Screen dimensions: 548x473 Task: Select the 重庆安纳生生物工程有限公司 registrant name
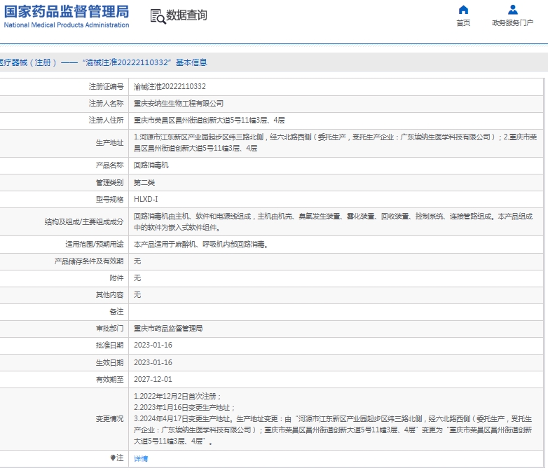179,104
